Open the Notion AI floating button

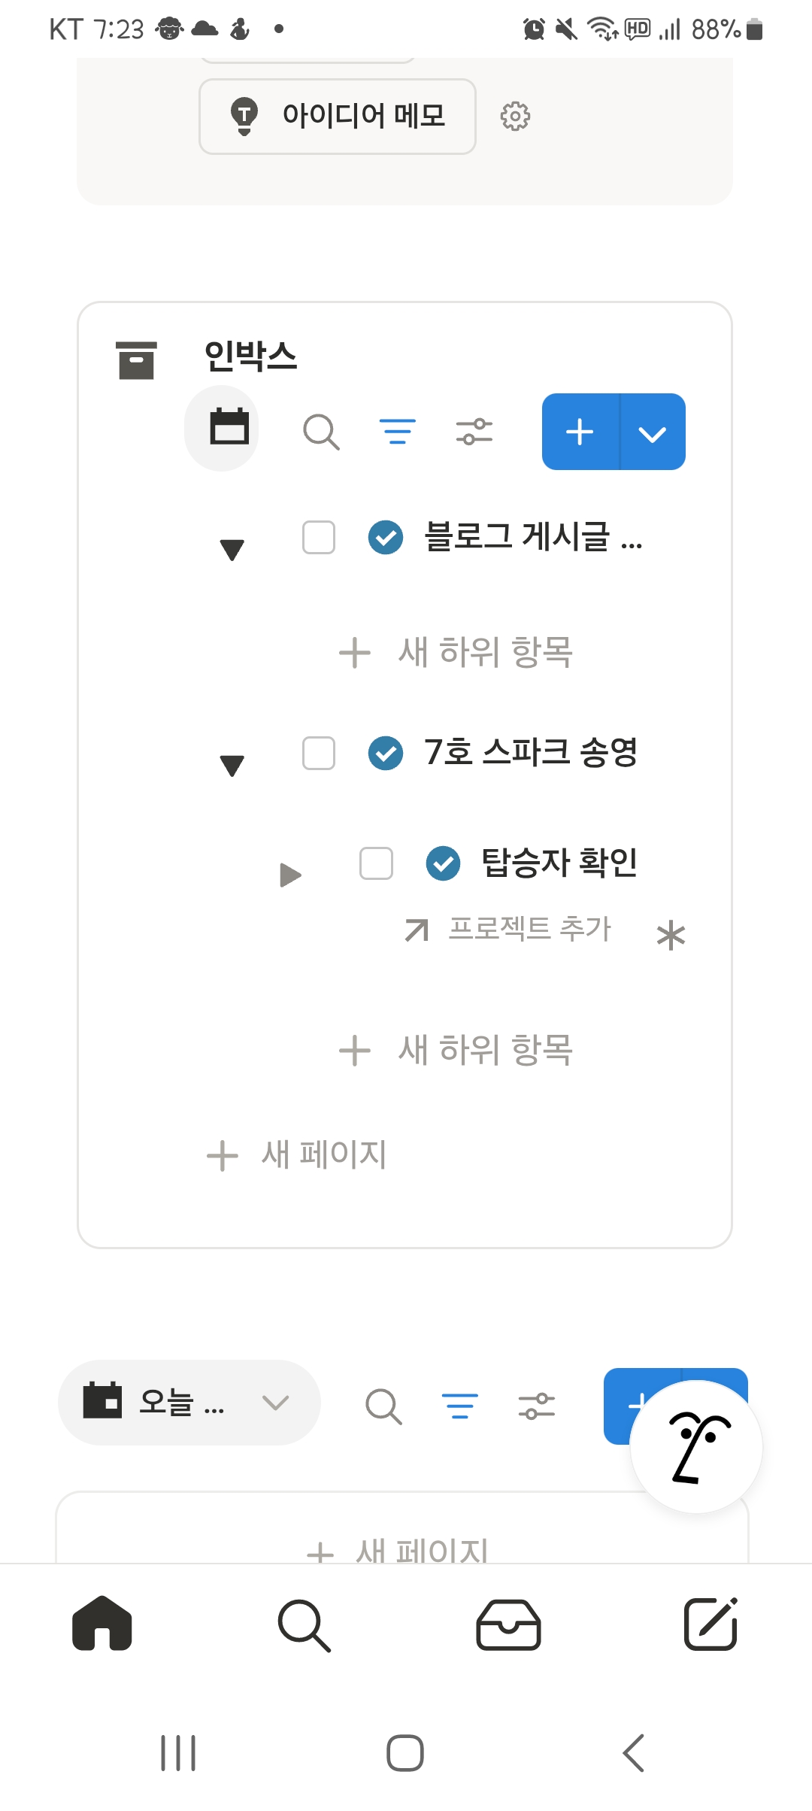click(x=696, y=1447)
